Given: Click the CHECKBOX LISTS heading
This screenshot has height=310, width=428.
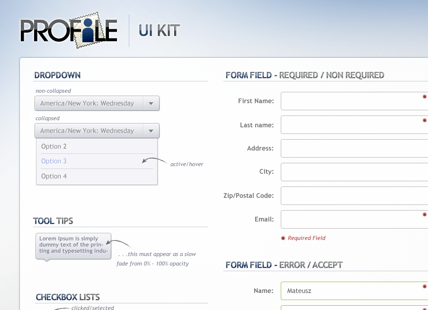Looking at the screenshot, I should pos(68,297).
